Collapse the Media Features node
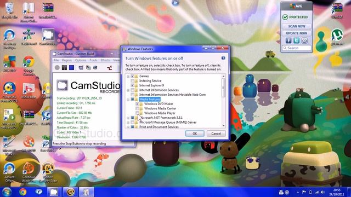Image resolution: width=351 pixels, height=197 pixels. coord(128,100)
